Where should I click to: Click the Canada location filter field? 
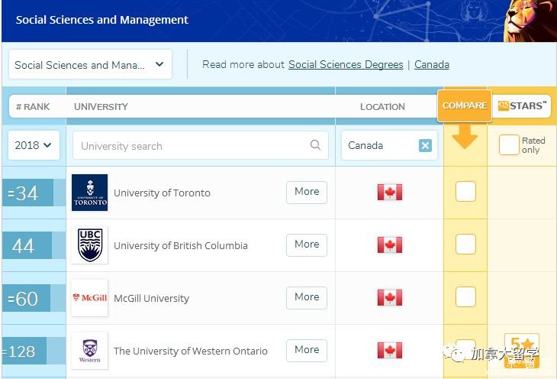tap(389, 145)
